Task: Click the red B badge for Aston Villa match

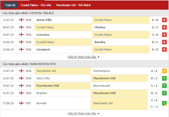Action: tap(164, 20)
